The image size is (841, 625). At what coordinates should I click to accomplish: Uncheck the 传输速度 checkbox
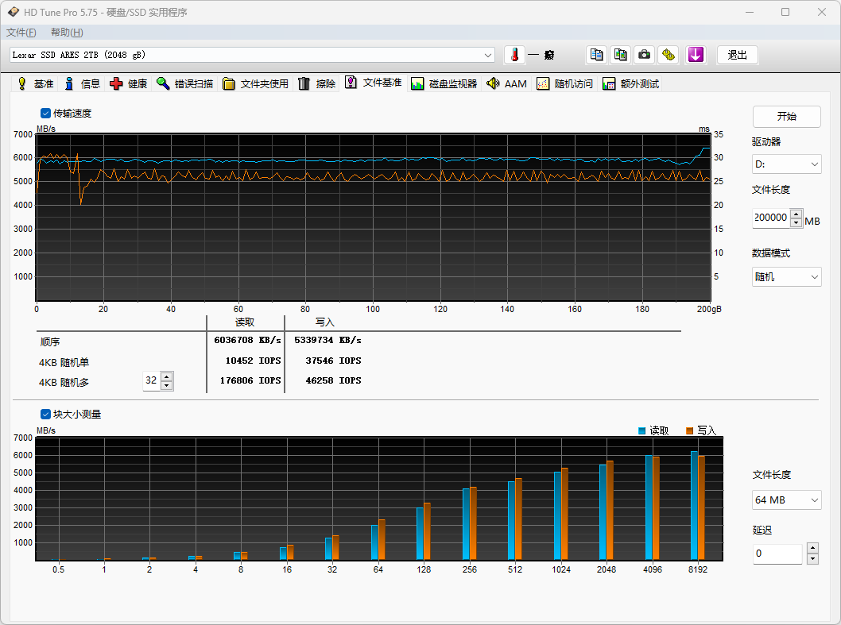[x=45, y=113]
